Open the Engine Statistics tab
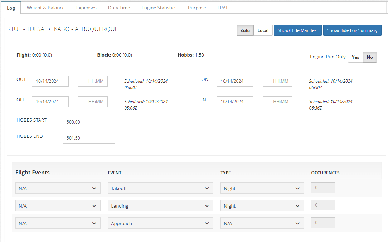The height and width of the screenshot is (242, 388). pos(159,8)
